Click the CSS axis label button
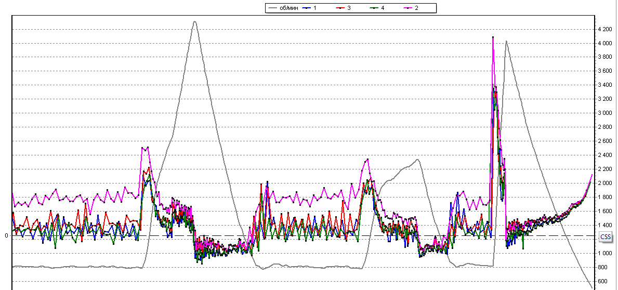618x290 pixels. pyautogui.click(x=605, y=237)
